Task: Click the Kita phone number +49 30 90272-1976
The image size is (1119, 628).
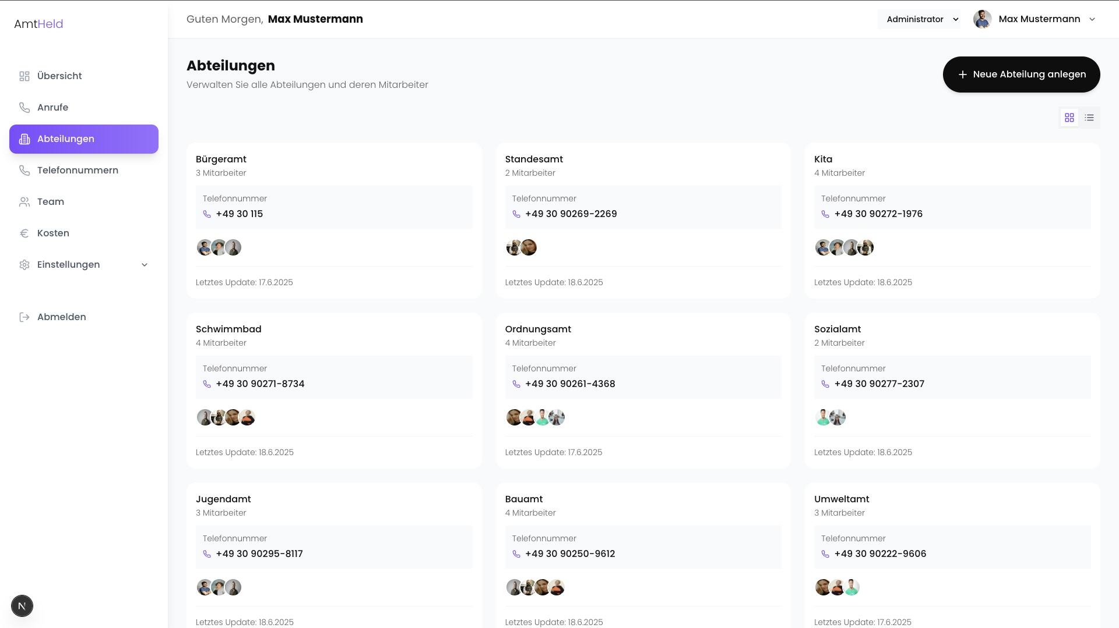Action: coord(878,214)
